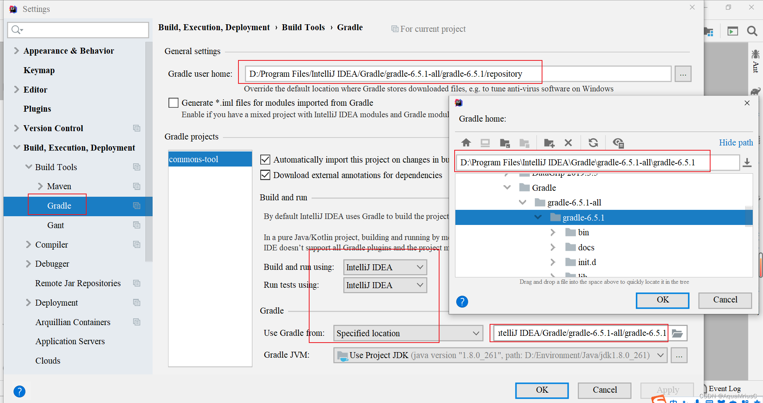Click project-level icon beside Compiler
The height and width of the screenshot is (403, 763).
pyautogui.click(x=137, y=244)
